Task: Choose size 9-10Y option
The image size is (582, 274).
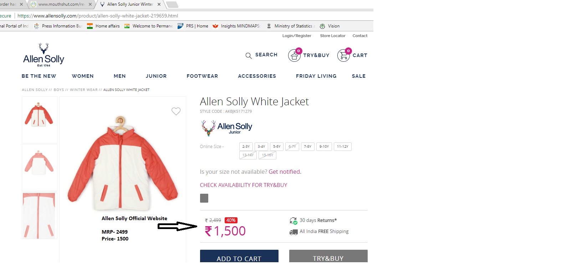Action: [x=324, y=147]
